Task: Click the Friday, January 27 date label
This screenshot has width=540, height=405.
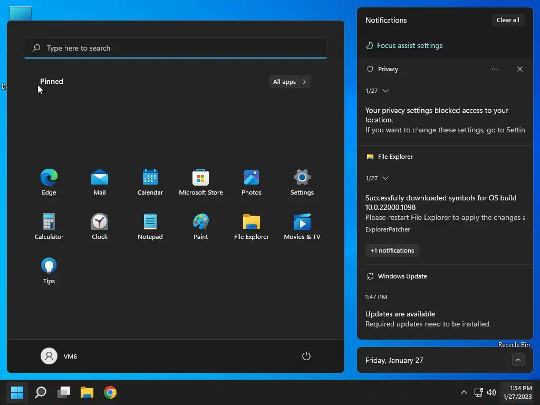Action: 394,360
